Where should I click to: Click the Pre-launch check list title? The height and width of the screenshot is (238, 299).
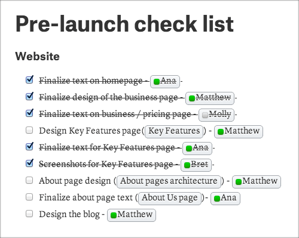pos(124,24)
